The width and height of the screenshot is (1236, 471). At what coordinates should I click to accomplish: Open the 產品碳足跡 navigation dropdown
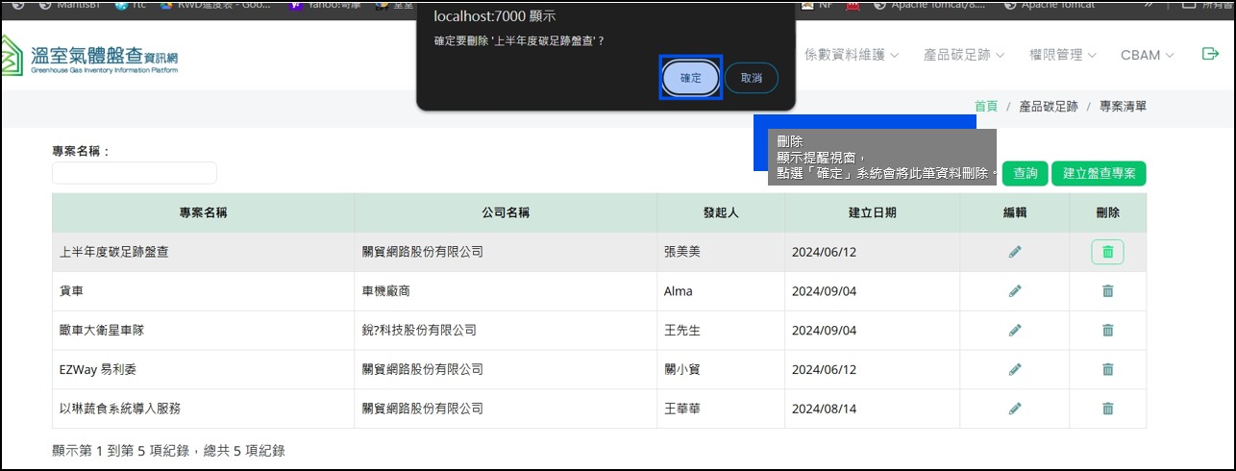coord(963,55)
